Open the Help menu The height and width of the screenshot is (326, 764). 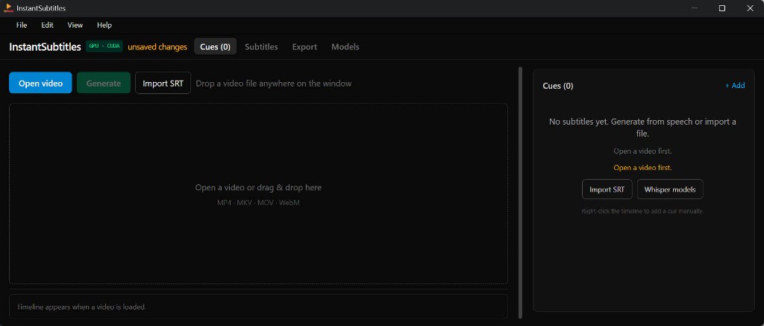[104, 25]
